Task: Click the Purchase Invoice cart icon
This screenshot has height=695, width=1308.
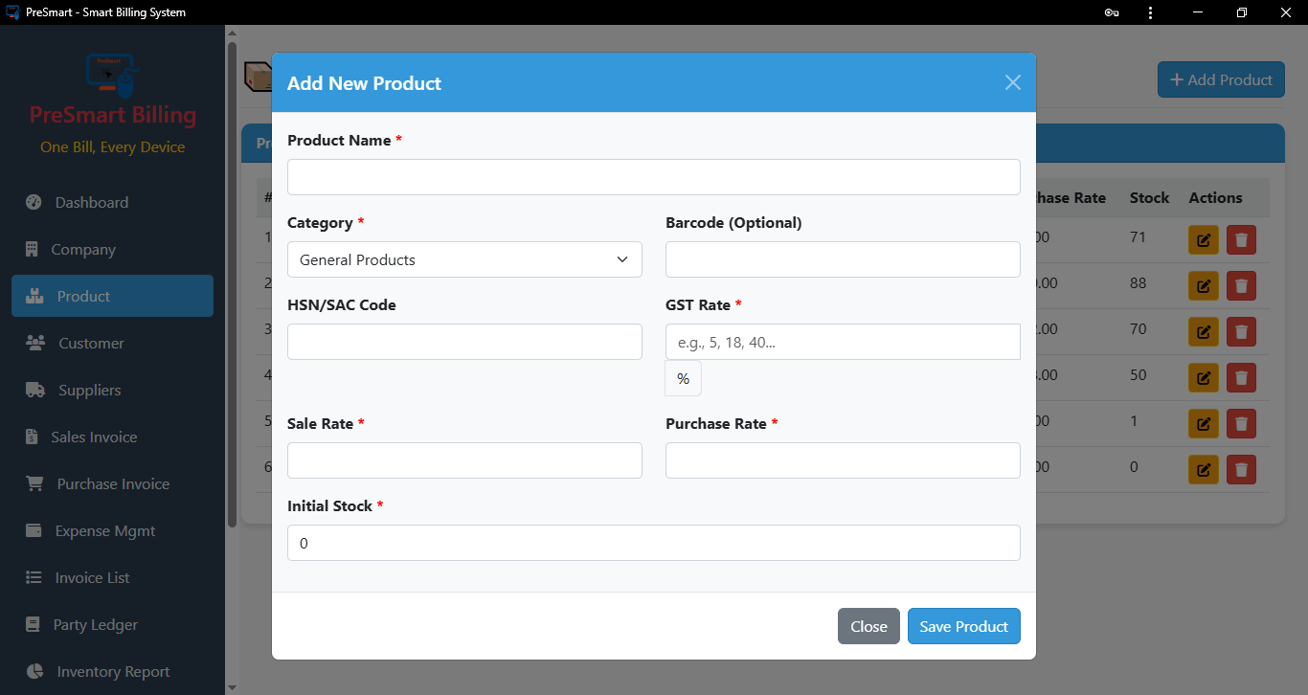Action: pos(35,483)
